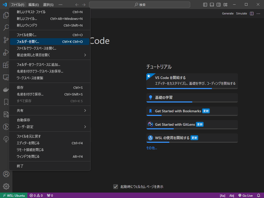Open 基礎の学習 tutorial
This screenshot has width=264, height=198.
192,98
